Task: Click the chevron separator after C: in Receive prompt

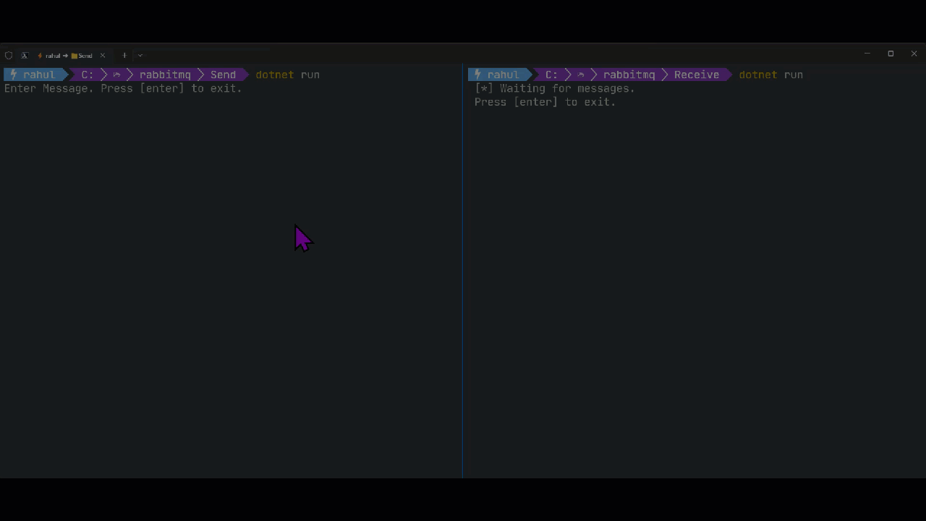Action: pos(569,75)
